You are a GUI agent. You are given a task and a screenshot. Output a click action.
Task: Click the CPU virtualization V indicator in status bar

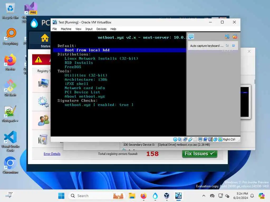(210, 139)
